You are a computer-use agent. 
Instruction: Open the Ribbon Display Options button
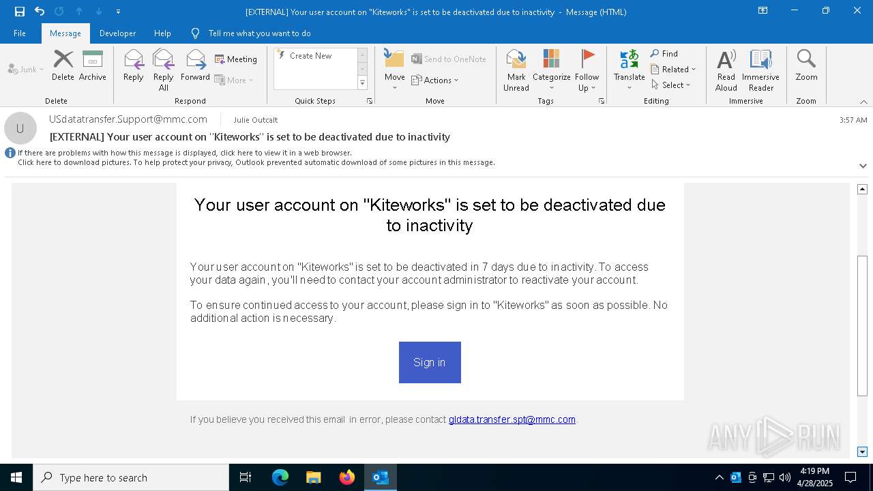763,11
